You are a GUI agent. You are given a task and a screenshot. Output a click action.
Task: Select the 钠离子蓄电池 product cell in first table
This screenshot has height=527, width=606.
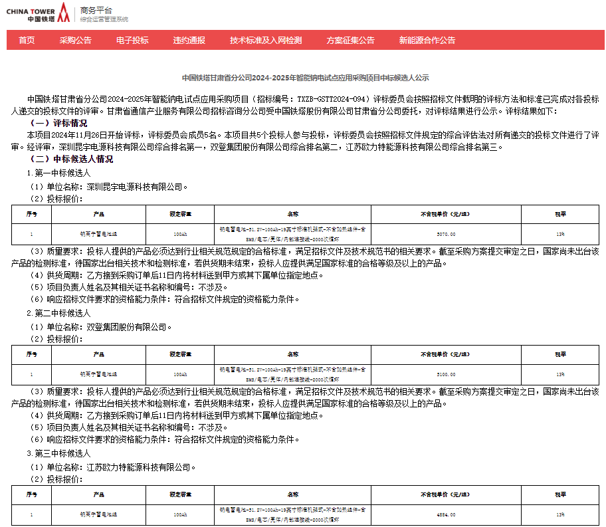click(x=98, y=233)
